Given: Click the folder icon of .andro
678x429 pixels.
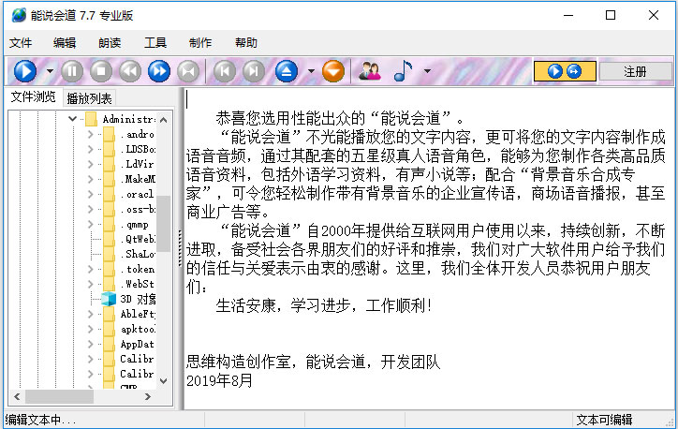Looking at the screenshot, I should [109, 134].
